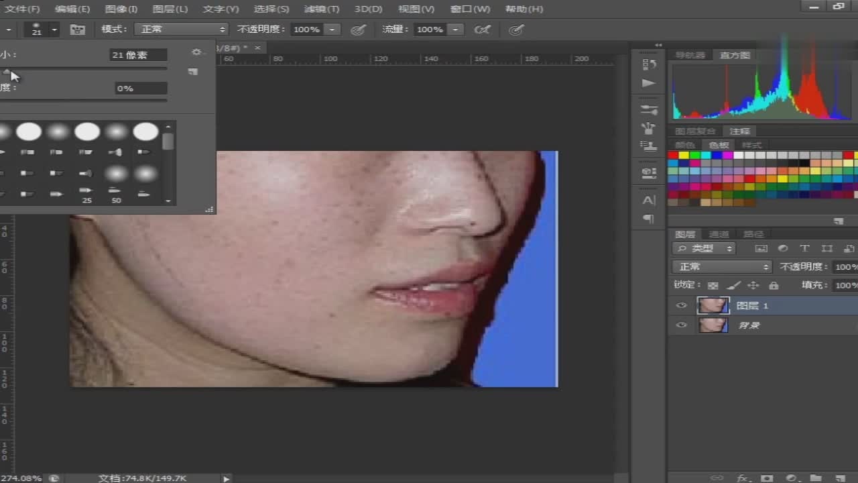The image size is (858, 483).
Task: Click the shape layer filter icon
Action: tap(827, 248)
